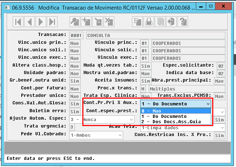
Task: Click the Altera class.hosp. value field
Action: tap(75, 66)
